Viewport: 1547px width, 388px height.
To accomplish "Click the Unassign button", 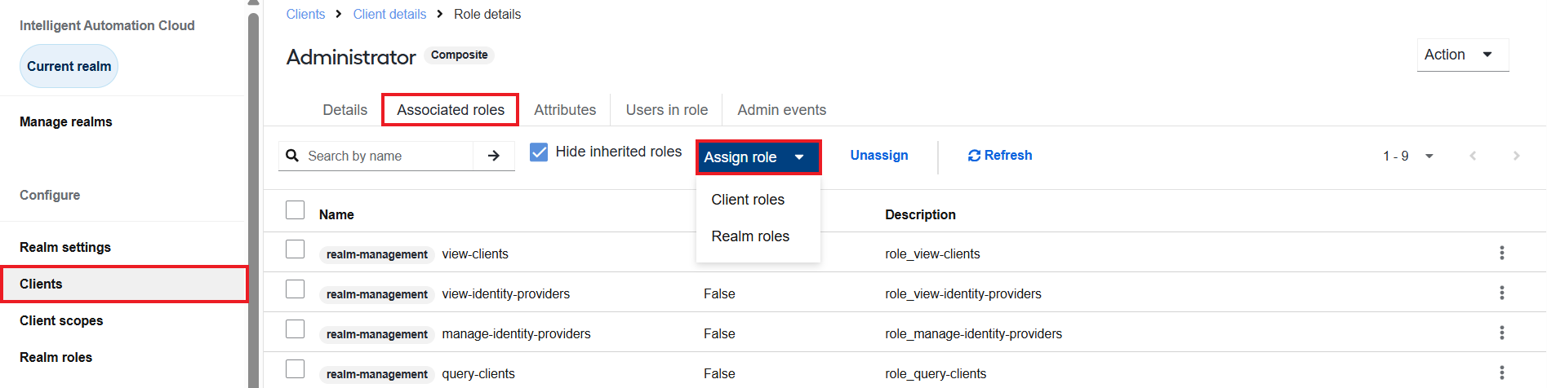I will (879, 155).
